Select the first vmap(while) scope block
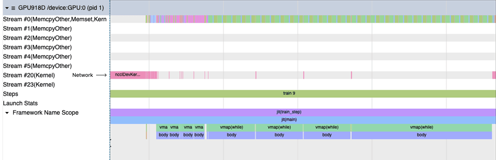The height and width of the screenshot is (160, 496). pyautogui.click(x=231, y=127)
